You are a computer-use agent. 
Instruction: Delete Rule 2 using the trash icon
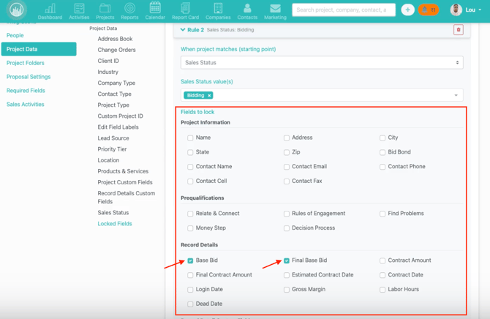(x=459, y=30)
